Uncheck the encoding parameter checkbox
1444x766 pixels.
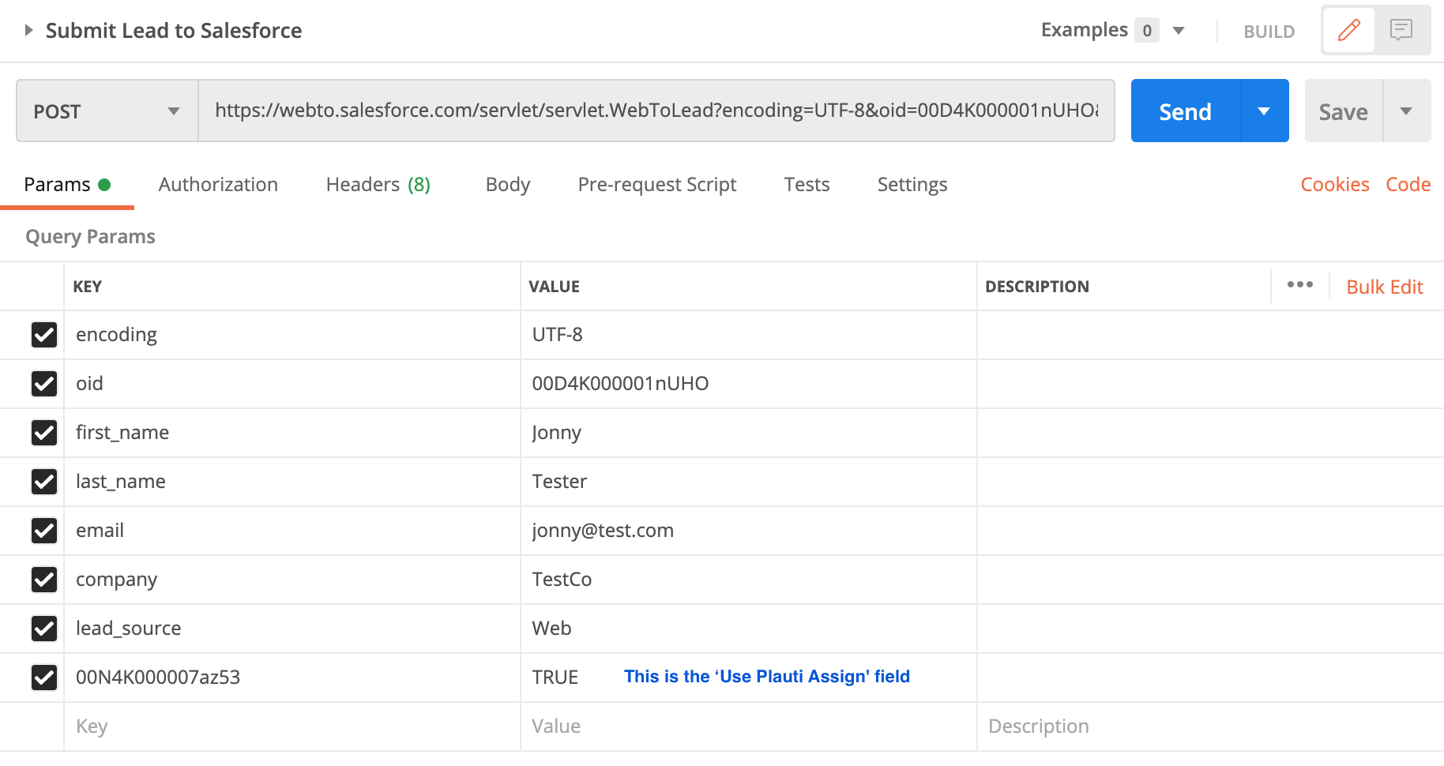[44, 335]
